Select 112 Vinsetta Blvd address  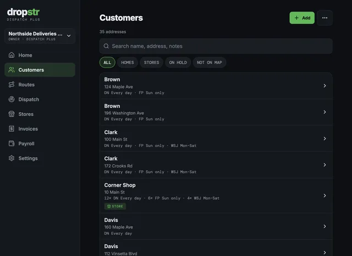[120, 254]
